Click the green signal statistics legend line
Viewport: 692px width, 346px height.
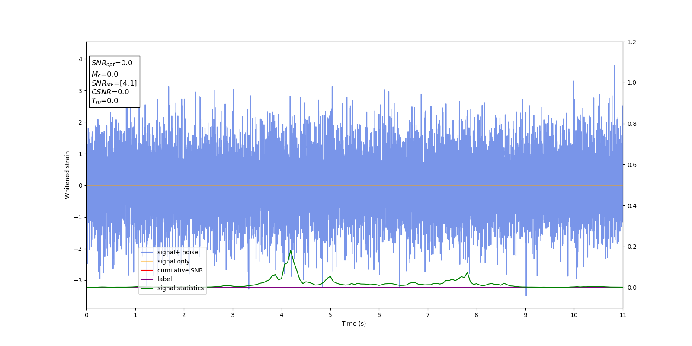point(147,288)
